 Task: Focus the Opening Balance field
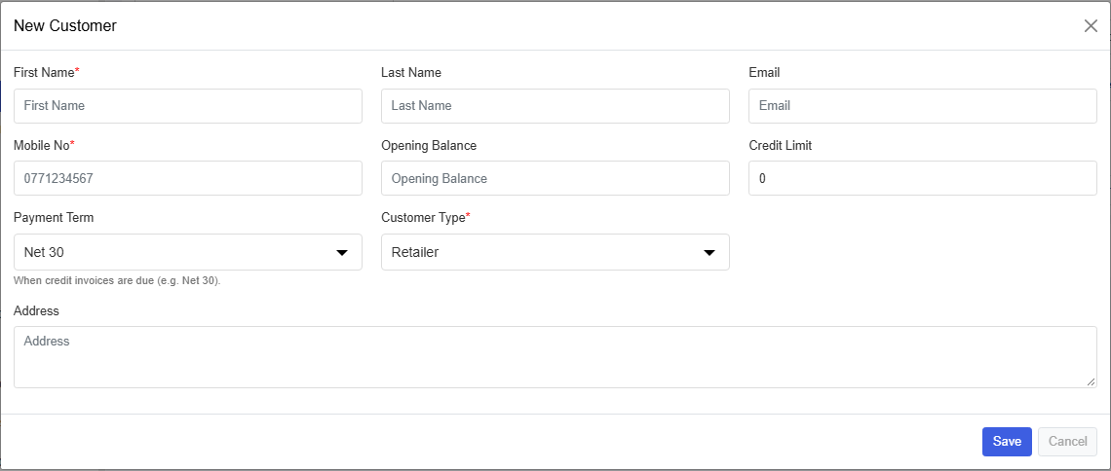tap(555, 178)
